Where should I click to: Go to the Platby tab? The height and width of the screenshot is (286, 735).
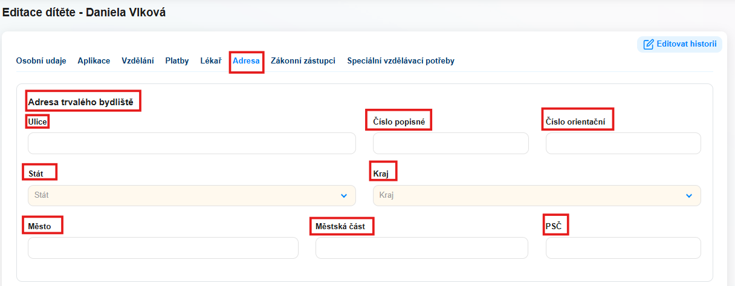177,61
